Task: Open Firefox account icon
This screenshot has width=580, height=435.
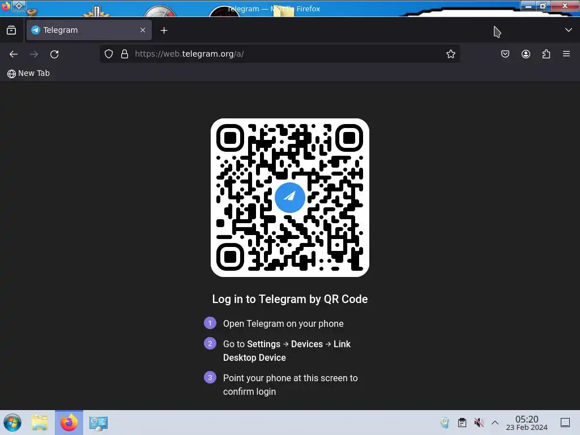Action: [526, 54]
